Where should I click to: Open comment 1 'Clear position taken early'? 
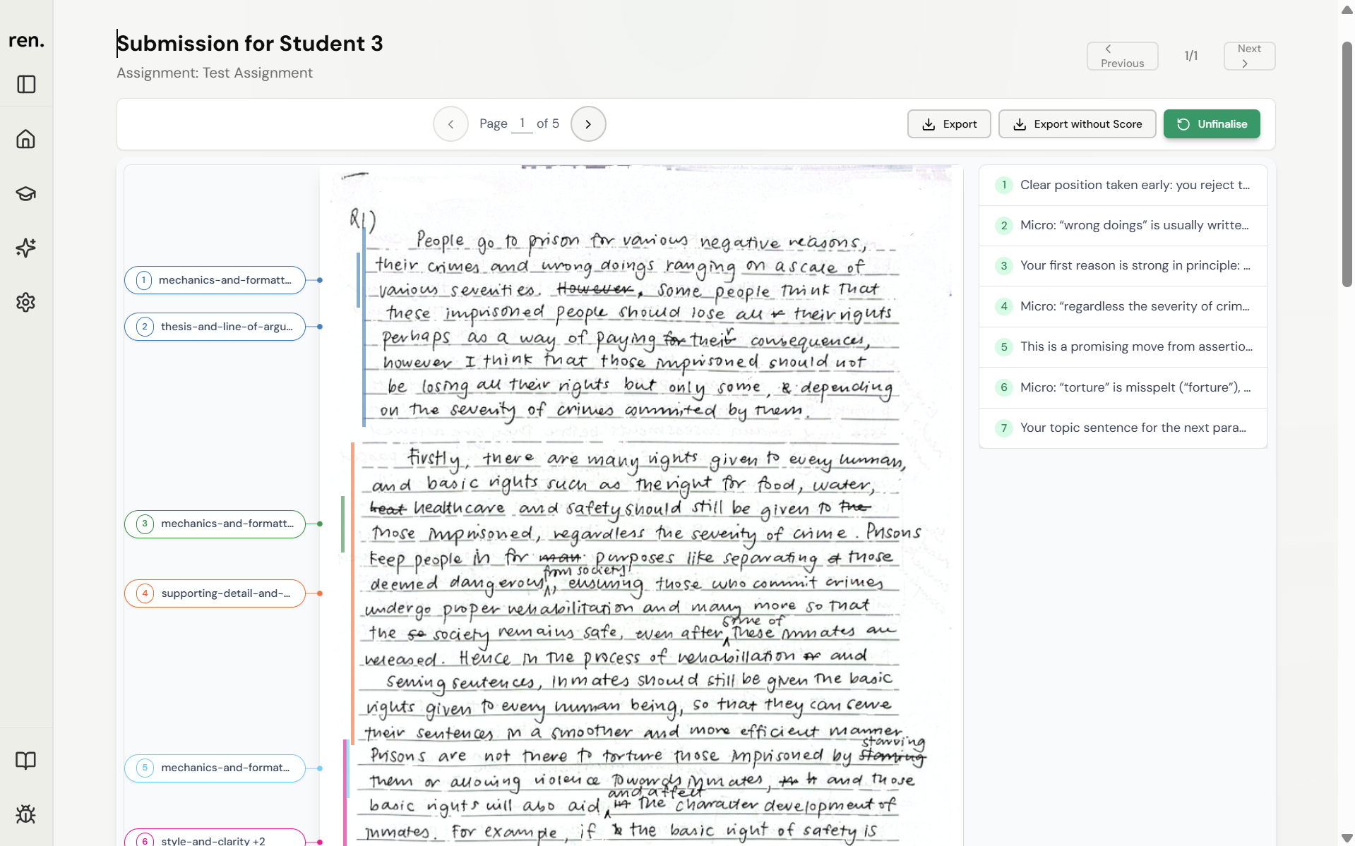(x=1123, y=185)
